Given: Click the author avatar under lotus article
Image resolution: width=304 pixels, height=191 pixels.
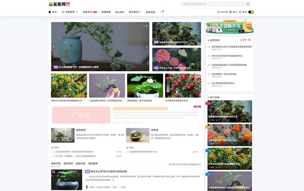Looking at the screenshot, I should point(87,187).
